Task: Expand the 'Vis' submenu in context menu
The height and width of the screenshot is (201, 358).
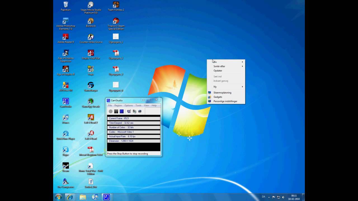Action: coord(226,62)
